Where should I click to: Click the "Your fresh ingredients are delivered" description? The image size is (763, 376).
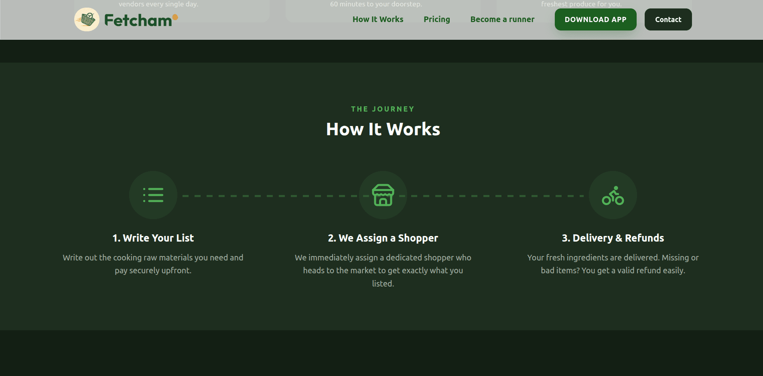coord(613,264)
